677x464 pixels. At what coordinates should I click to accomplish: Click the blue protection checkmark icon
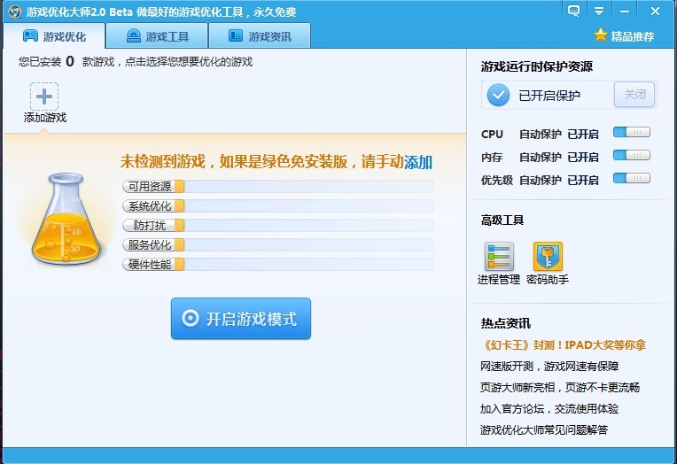point(499,95)
